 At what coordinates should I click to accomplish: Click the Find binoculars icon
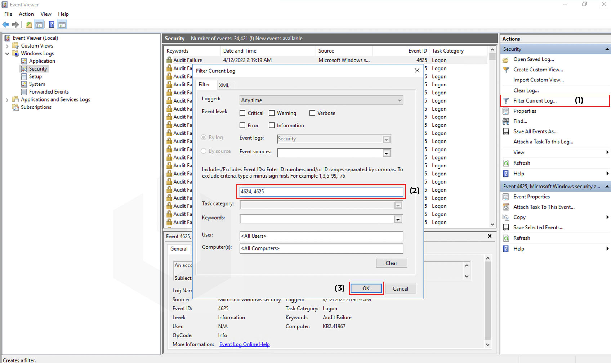click(x=506, y=121)
